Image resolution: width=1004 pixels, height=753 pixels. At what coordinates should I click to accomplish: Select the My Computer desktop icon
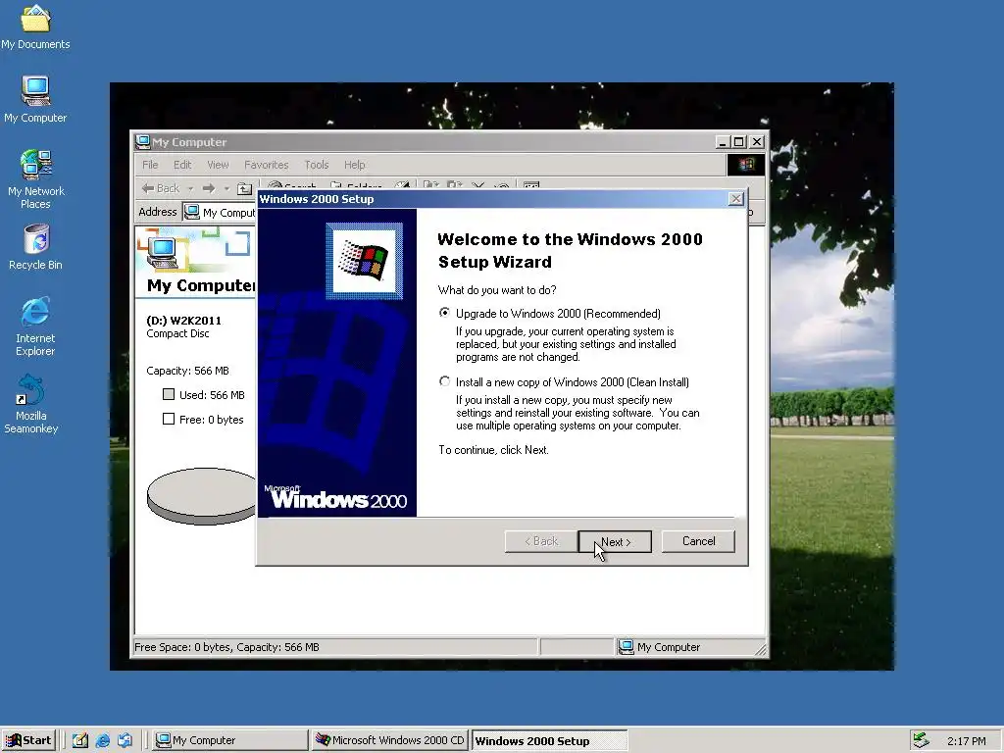35,99
